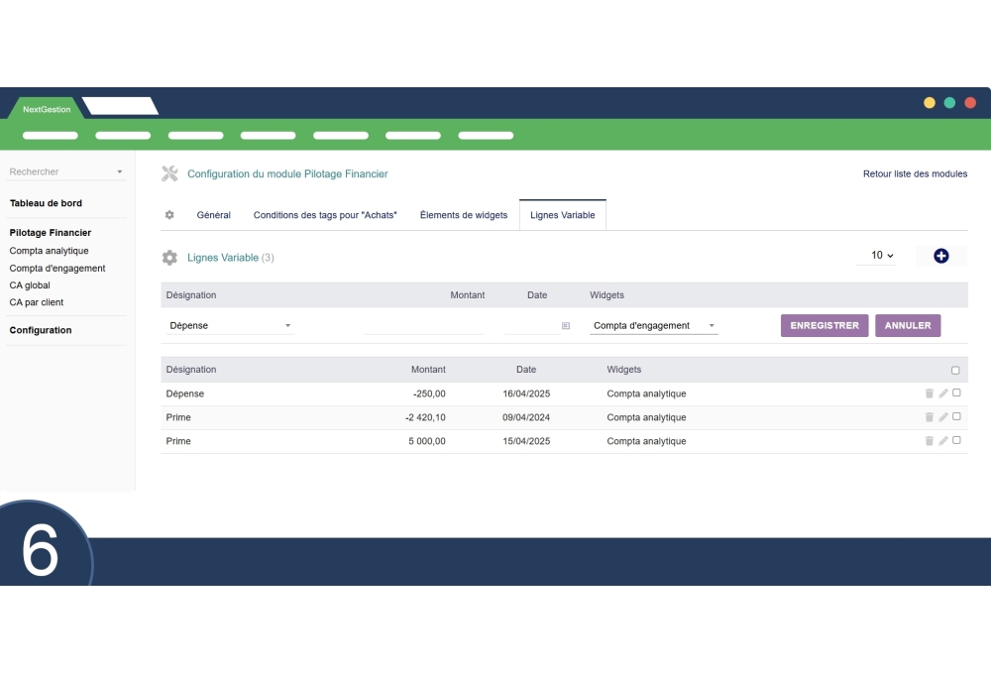This screenshot has height=673, width=991.
Task: Toggle the select-all checkbox in table header
Action: point(955,371)
